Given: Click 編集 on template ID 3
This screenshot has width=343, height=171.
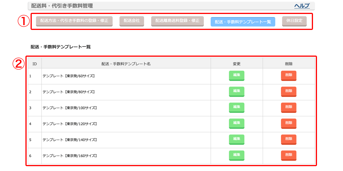Looking at the screenshot, I should (237, 108).
